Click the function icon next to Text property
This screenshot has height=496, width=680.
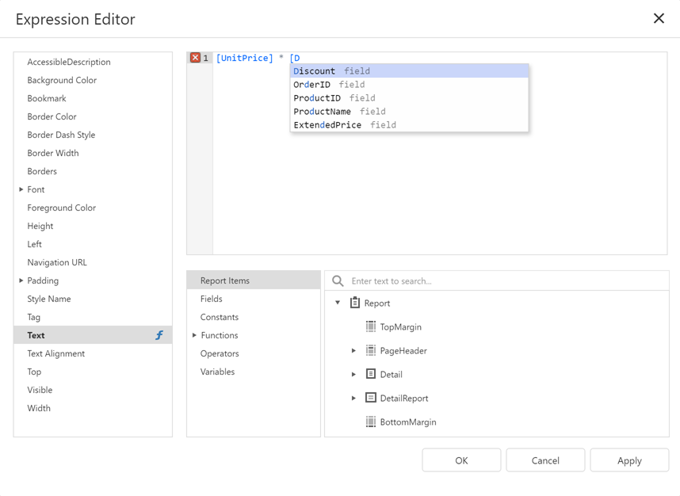(159, 334)
